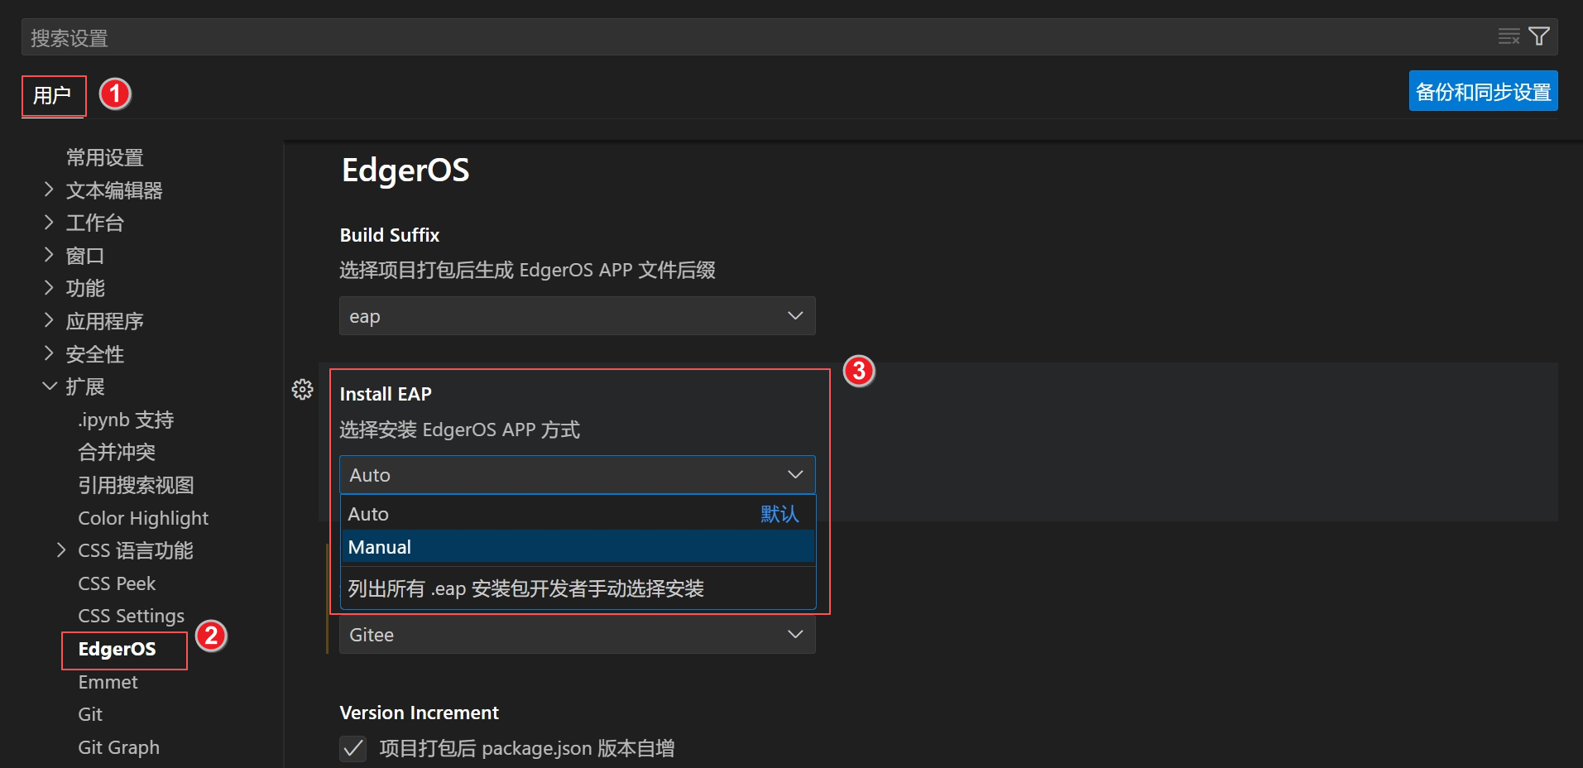The image size is (1583, 768).
Task: Open Emmet settings from the sidebar
Action: tap(108, 681)
